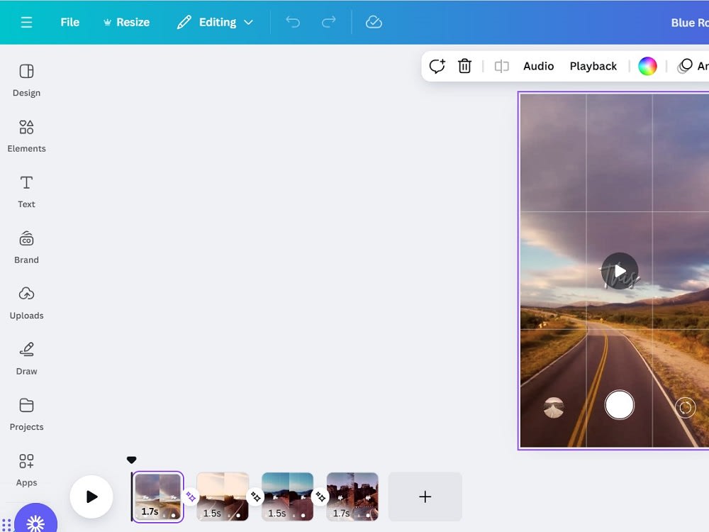
Task: Select the last 1.7s timeline clip
Action: click(352, 497)
